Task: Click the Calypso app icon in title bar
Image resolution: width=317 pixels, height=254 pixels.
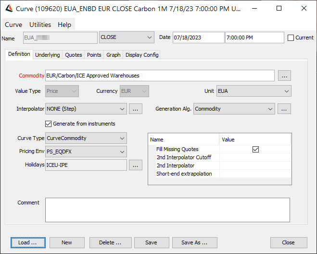Action: pos(9,9)
